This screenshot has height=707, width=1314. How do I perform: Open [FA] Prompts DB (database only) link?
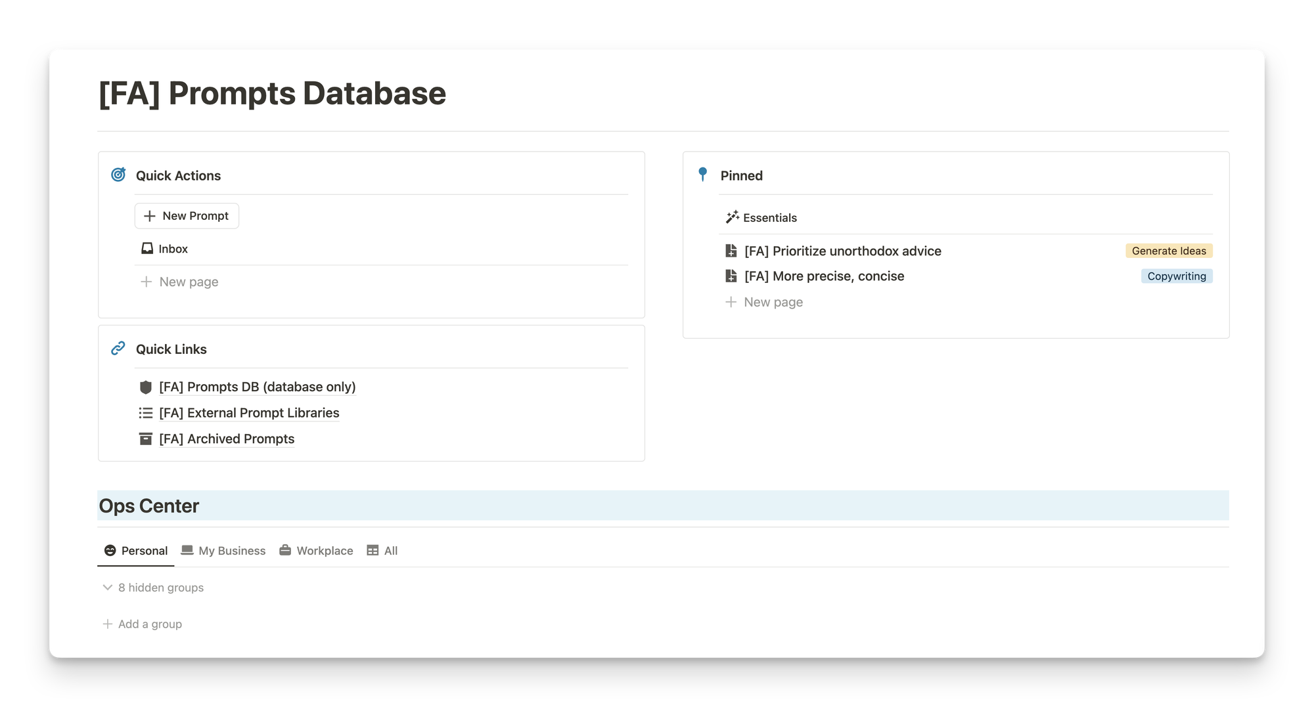pos(258,387)
